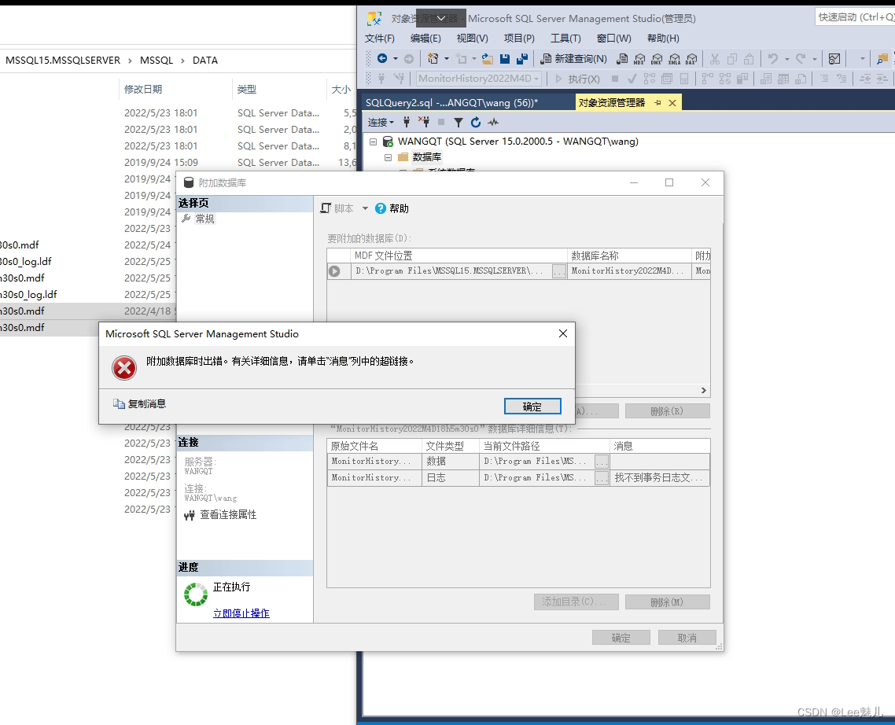Open a new MDX query icon
895x725 pixels.
pyautogui.click(x=639, y=58)
